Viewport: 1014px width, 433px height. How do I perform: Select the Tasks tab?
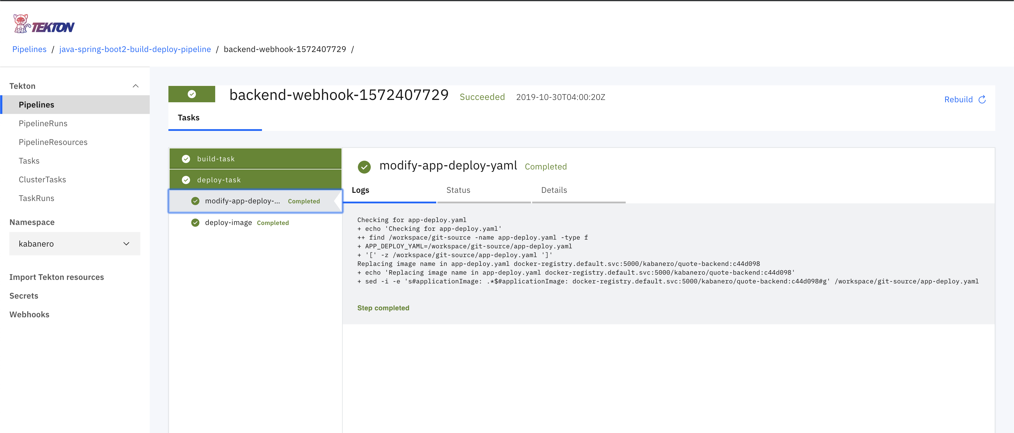pos(215,118)
